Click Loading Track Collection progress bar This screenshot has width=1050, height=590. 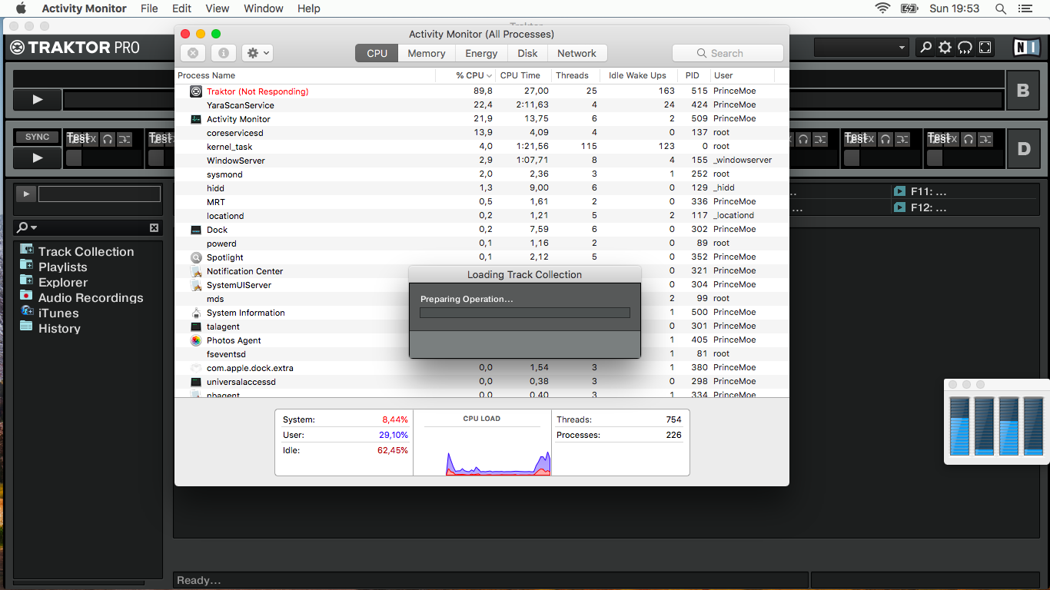coord(525,313)
